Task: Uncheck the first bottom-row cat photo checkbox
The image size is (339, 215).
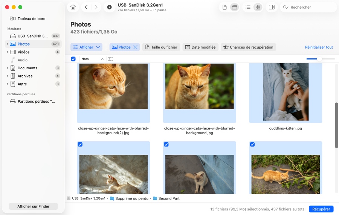Action: (x=80, y=145)
